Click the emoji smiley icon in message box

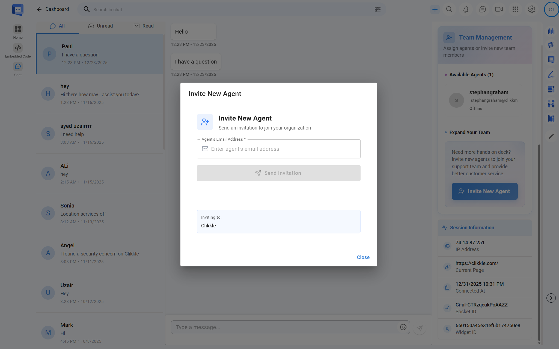[403, 327]
